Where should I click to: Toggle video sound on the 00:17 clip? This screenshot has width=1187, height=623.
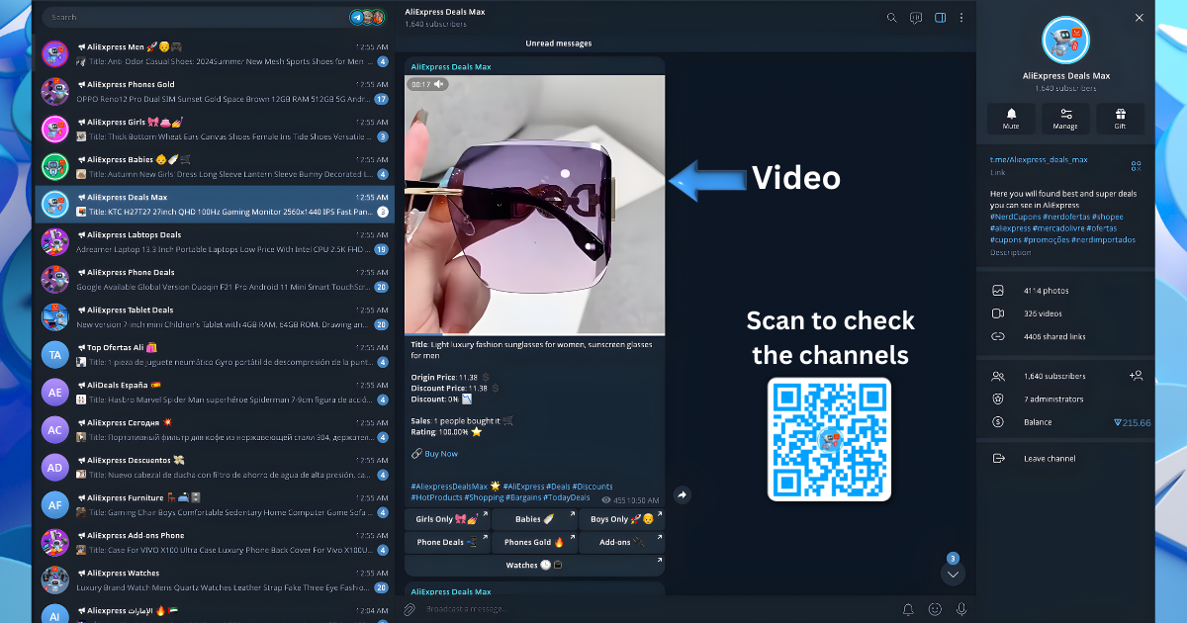tap(439, 84)
